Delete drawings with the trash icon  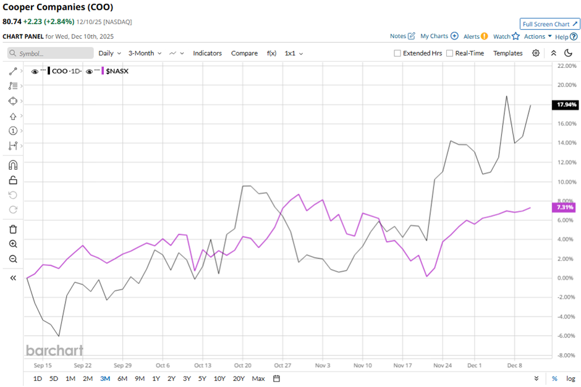pos(13,230)
